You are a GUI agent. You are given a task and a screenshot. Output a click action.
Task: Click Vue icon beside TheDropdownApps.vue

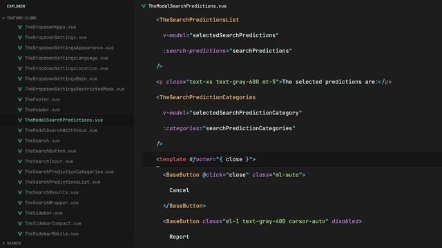20,28
